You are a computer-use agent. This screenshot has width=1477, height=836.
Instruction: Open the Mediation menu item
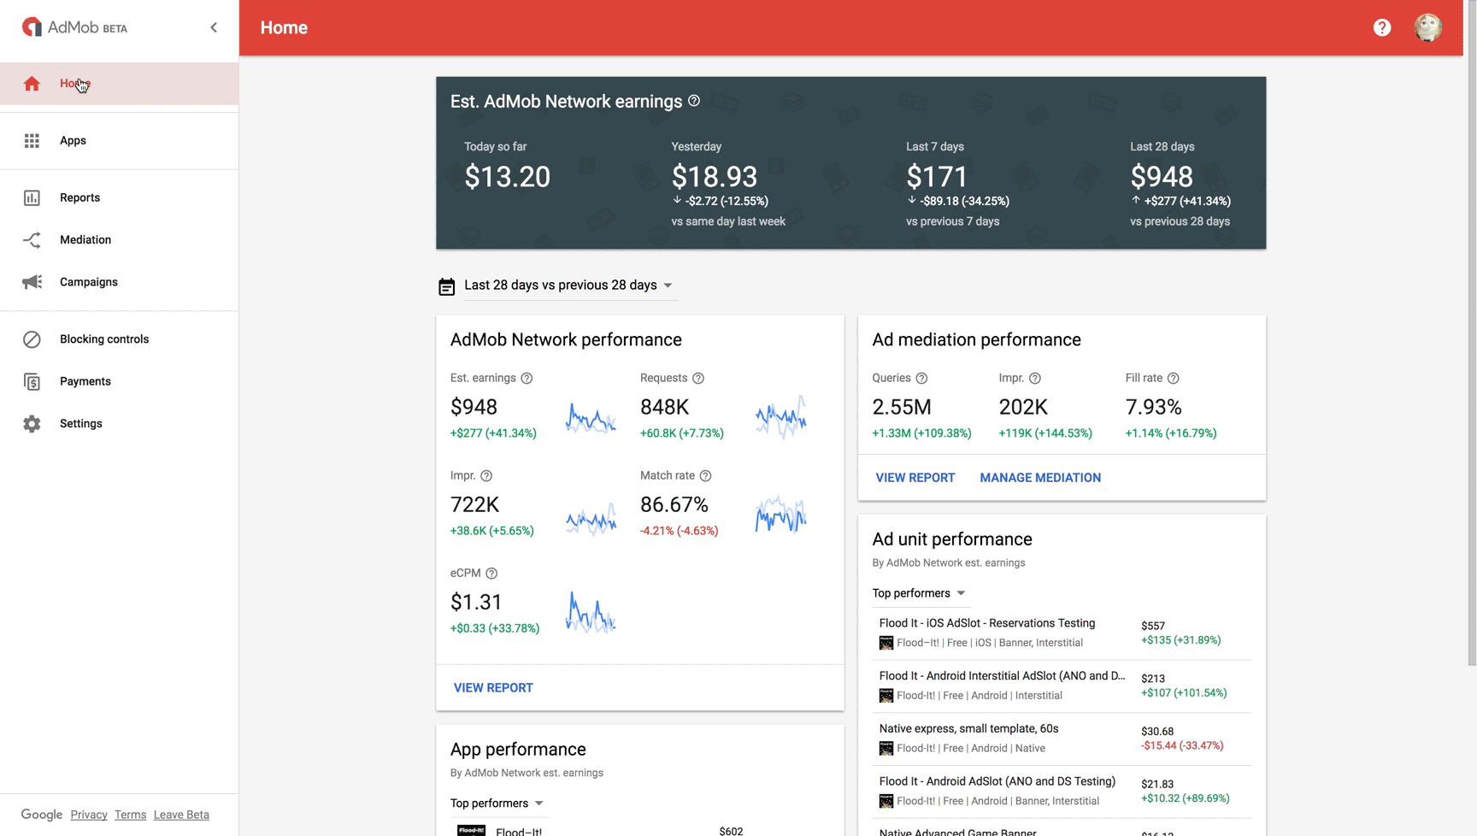(85, 240)
